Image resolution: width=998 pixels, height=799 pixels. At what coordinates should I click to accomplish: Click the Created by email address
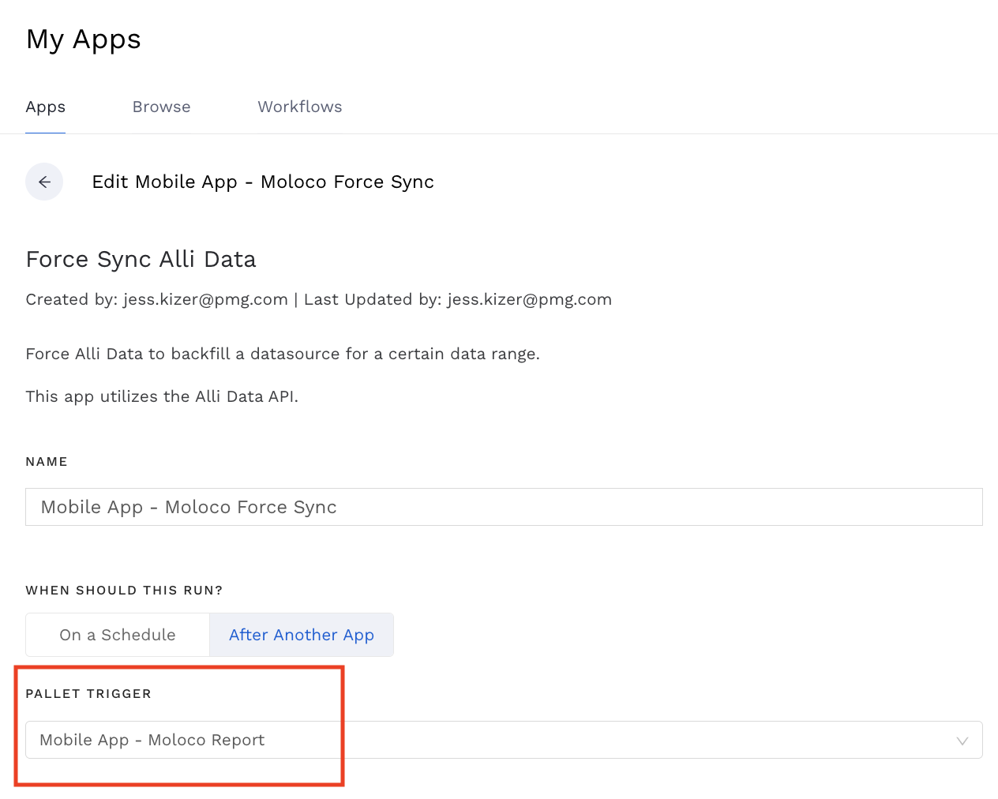[x=205, y=299]
